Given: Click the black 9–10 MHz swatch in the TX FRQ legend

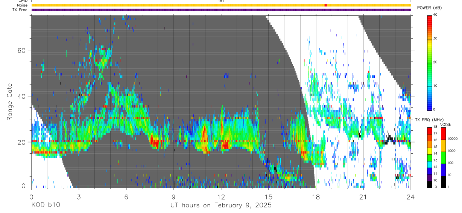Looking at the screenshot, I should pyautogui.click(x=430, y=184).
